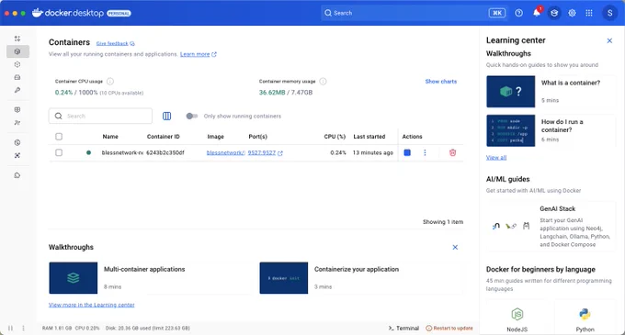Click the containers Search input field
Viewport: 625px width, 335px height.
(x=100, y=116)
